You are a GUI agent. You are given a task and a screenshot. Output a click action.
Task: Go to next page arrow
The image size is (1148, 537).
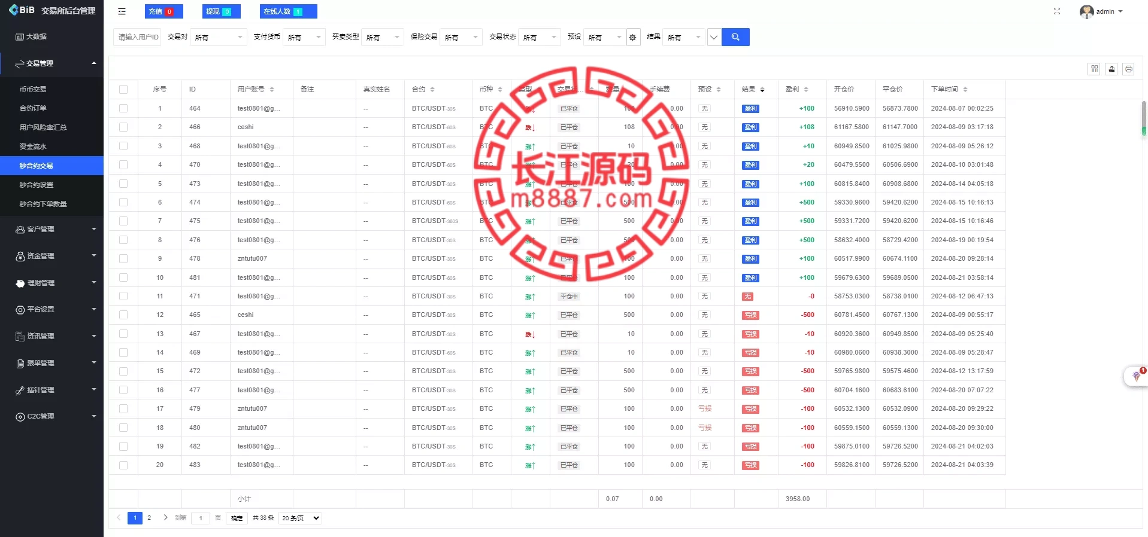(165, 518)
